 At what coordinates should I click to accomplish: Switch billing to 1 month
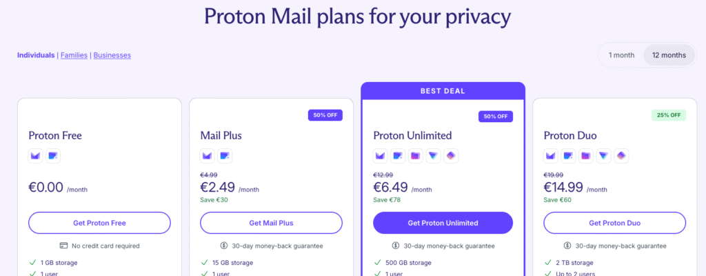pos(621,55)
